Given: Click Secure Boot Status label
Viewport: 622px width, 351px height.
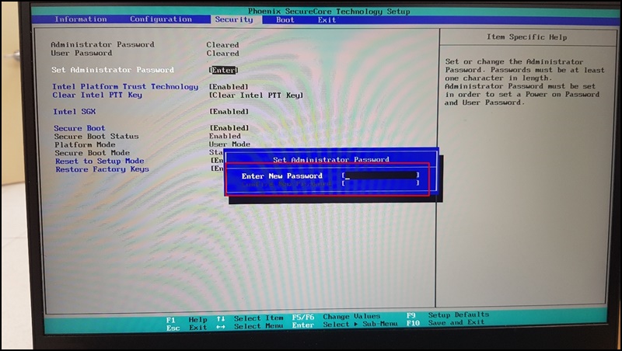Looking at the screenshot, I should click(96, 136).
